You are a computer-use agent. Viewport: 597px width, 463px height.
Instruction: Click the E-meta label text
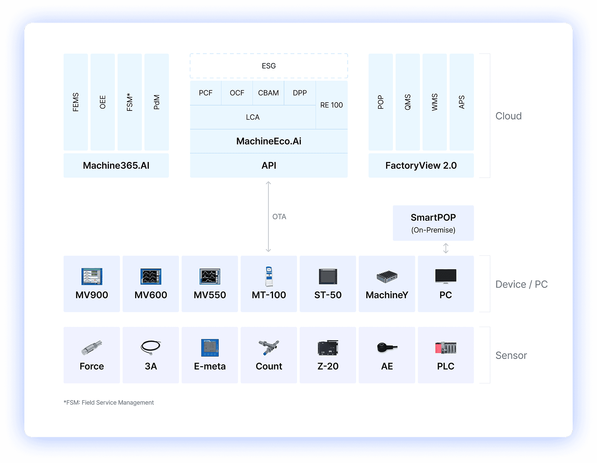click(210, 366)
